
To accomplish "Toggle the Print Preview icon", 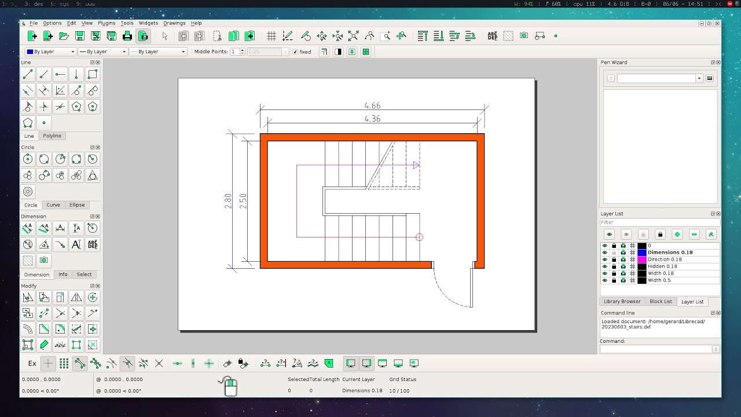I will (x=143, y=36).
